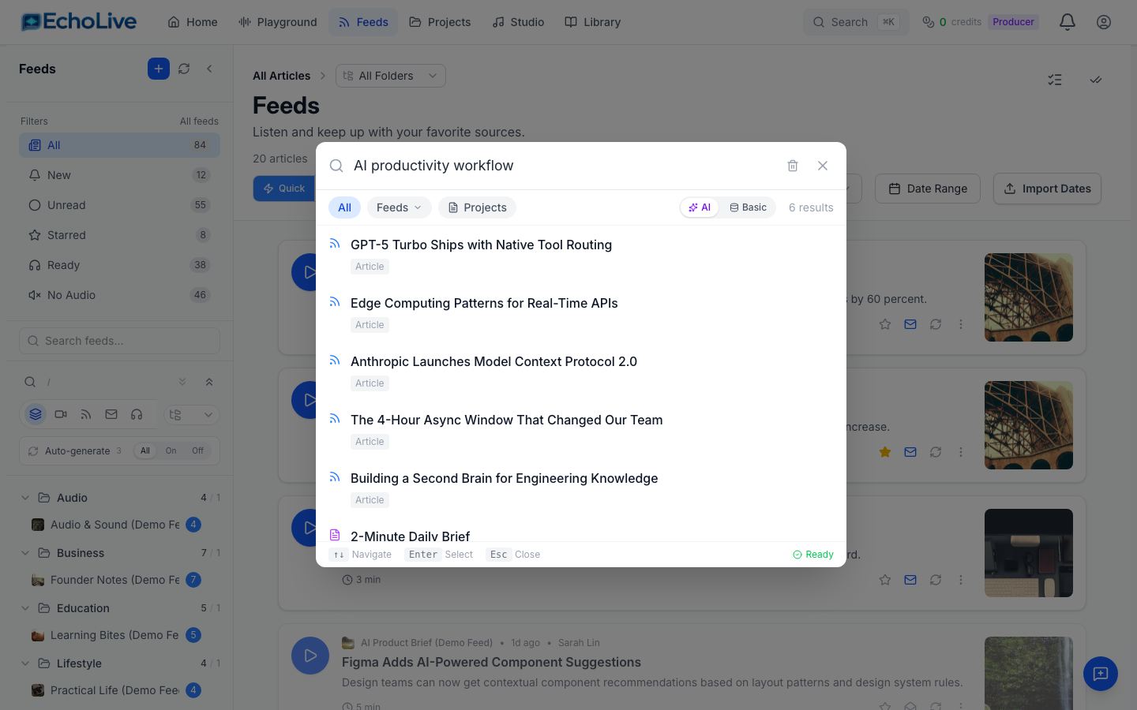The width and height of the screenshot is (1137, 710).
Task: Click the Import Dates button
Action: tap(1047, 189)
